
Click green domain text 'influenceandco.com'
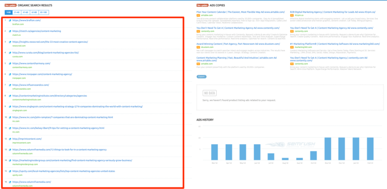22,89
